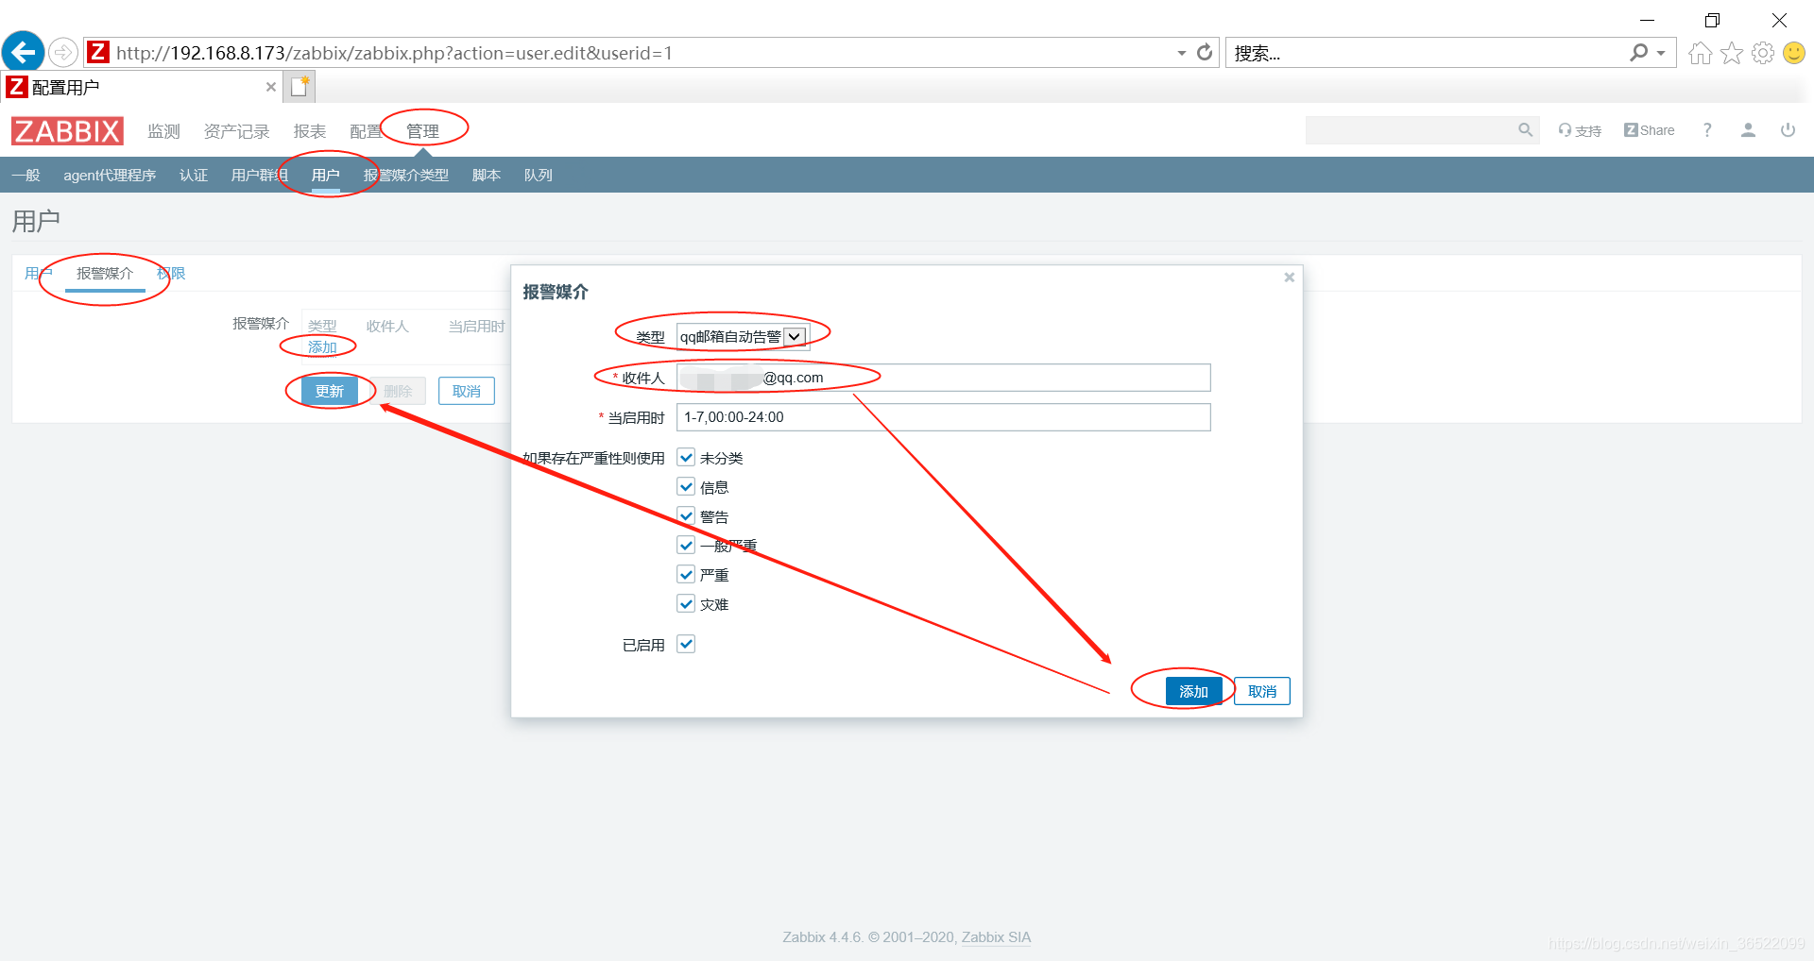Screen dimensions: 1814x961
Task: Click the browser 搜索 input box
Action: click(1425, 53)
